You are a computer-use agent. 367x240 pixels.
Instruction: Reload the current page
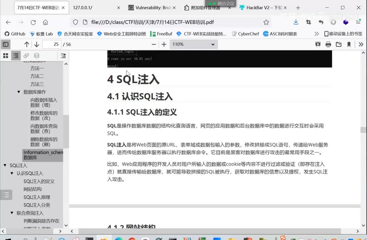click(33, 22)
